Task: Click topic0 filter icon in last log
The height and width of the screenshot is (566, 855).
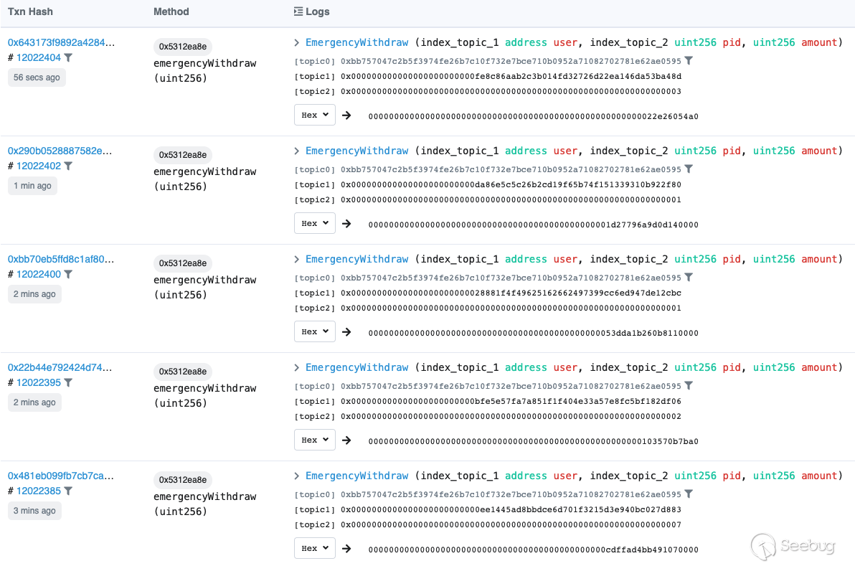Action: tap(689, 494)
